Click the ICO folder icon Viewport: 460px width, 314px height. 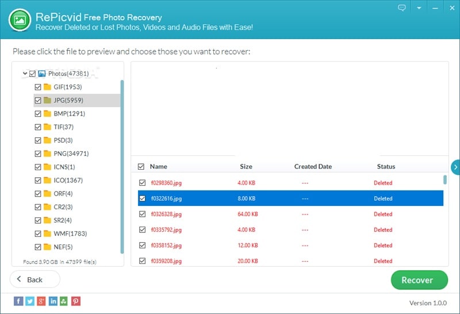pos(47,180)
